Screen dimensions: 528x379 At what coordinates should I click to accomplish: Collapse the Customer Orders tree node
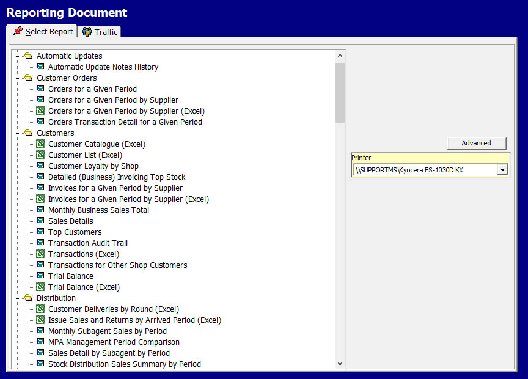click(x=17, y=78)
